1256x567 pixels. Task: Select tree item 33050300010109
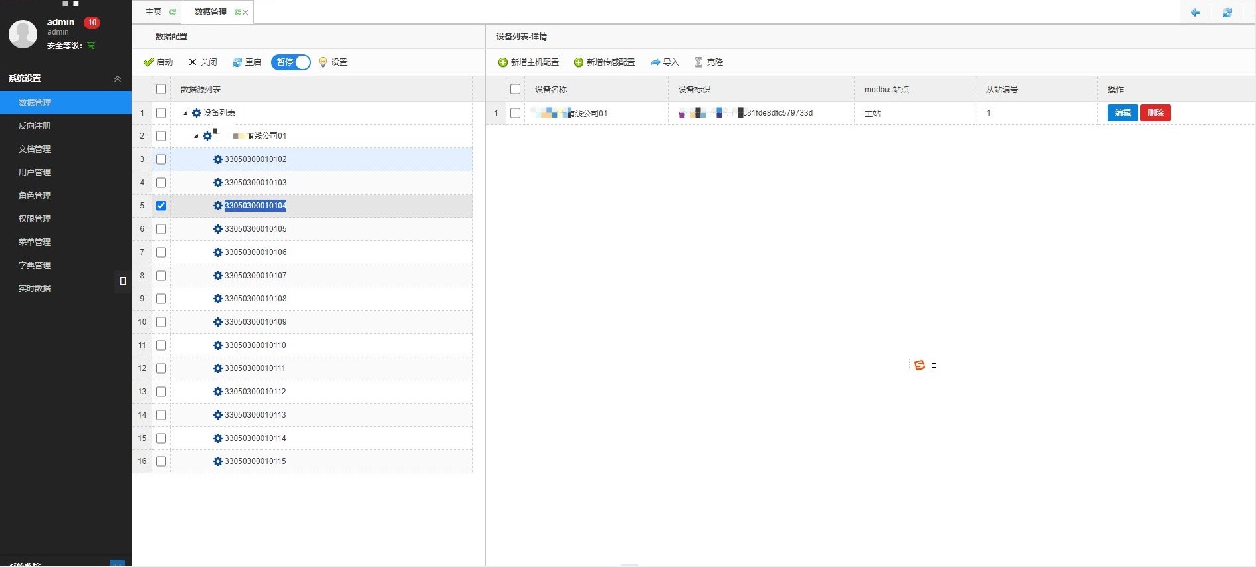[x=256, y=322]
